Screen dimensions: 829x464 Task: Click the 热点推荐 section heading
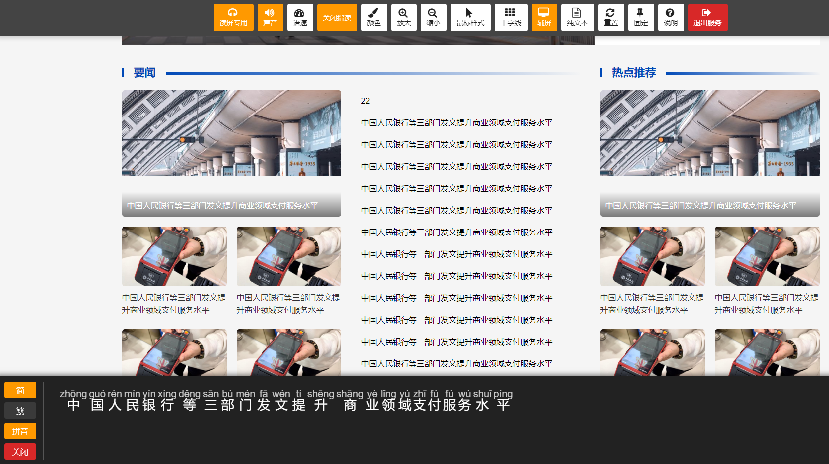[x=634, y=73]
